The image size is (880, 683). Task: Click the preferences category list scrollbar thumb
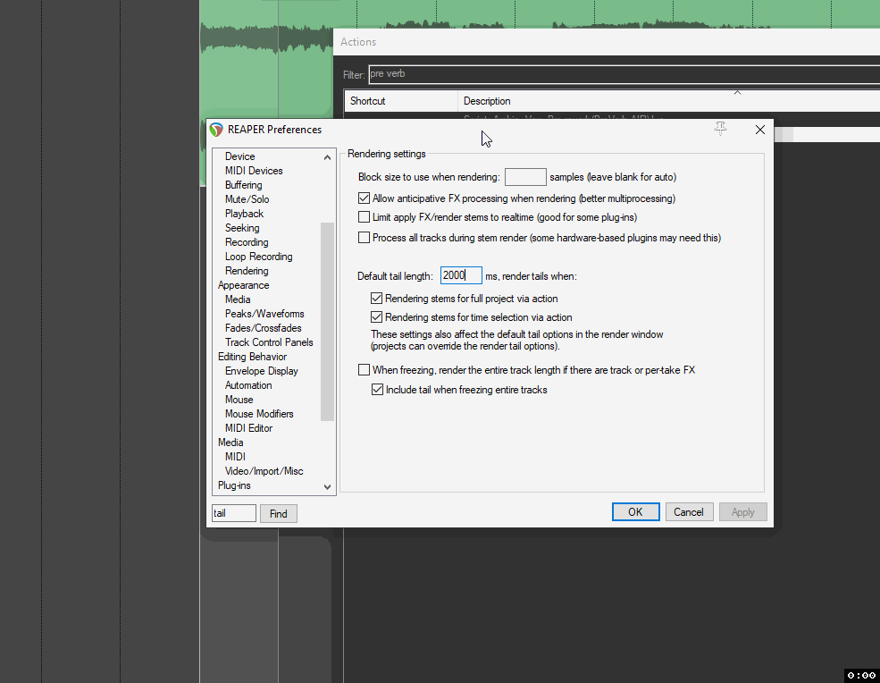click(x=327, y=321)
